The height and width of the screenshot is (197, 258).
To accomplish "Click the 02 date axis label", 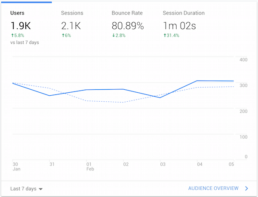I will point(126,164).
